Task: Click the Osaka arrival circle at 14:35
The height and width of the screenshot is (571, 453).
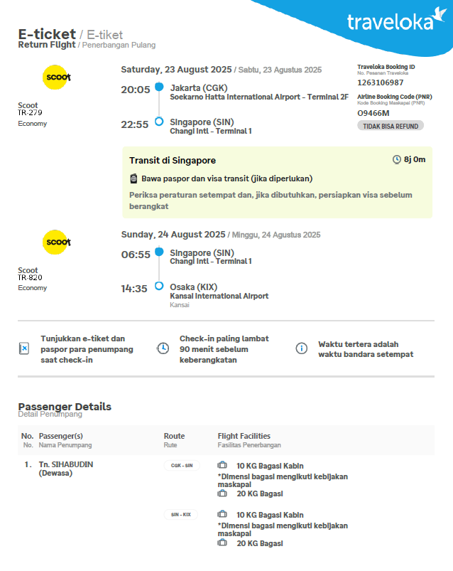Action: [159, 287]
